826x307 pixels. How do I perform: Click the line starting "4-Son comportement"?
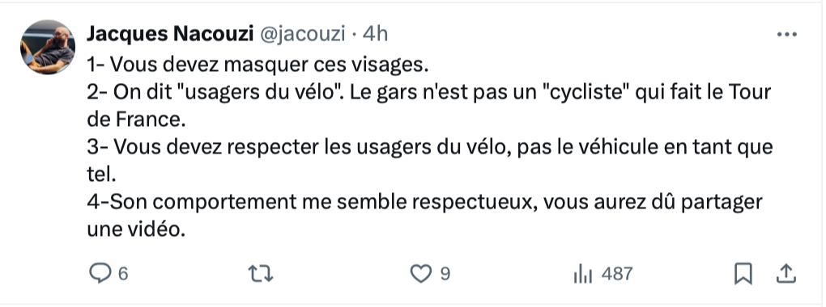coord(424,202)
